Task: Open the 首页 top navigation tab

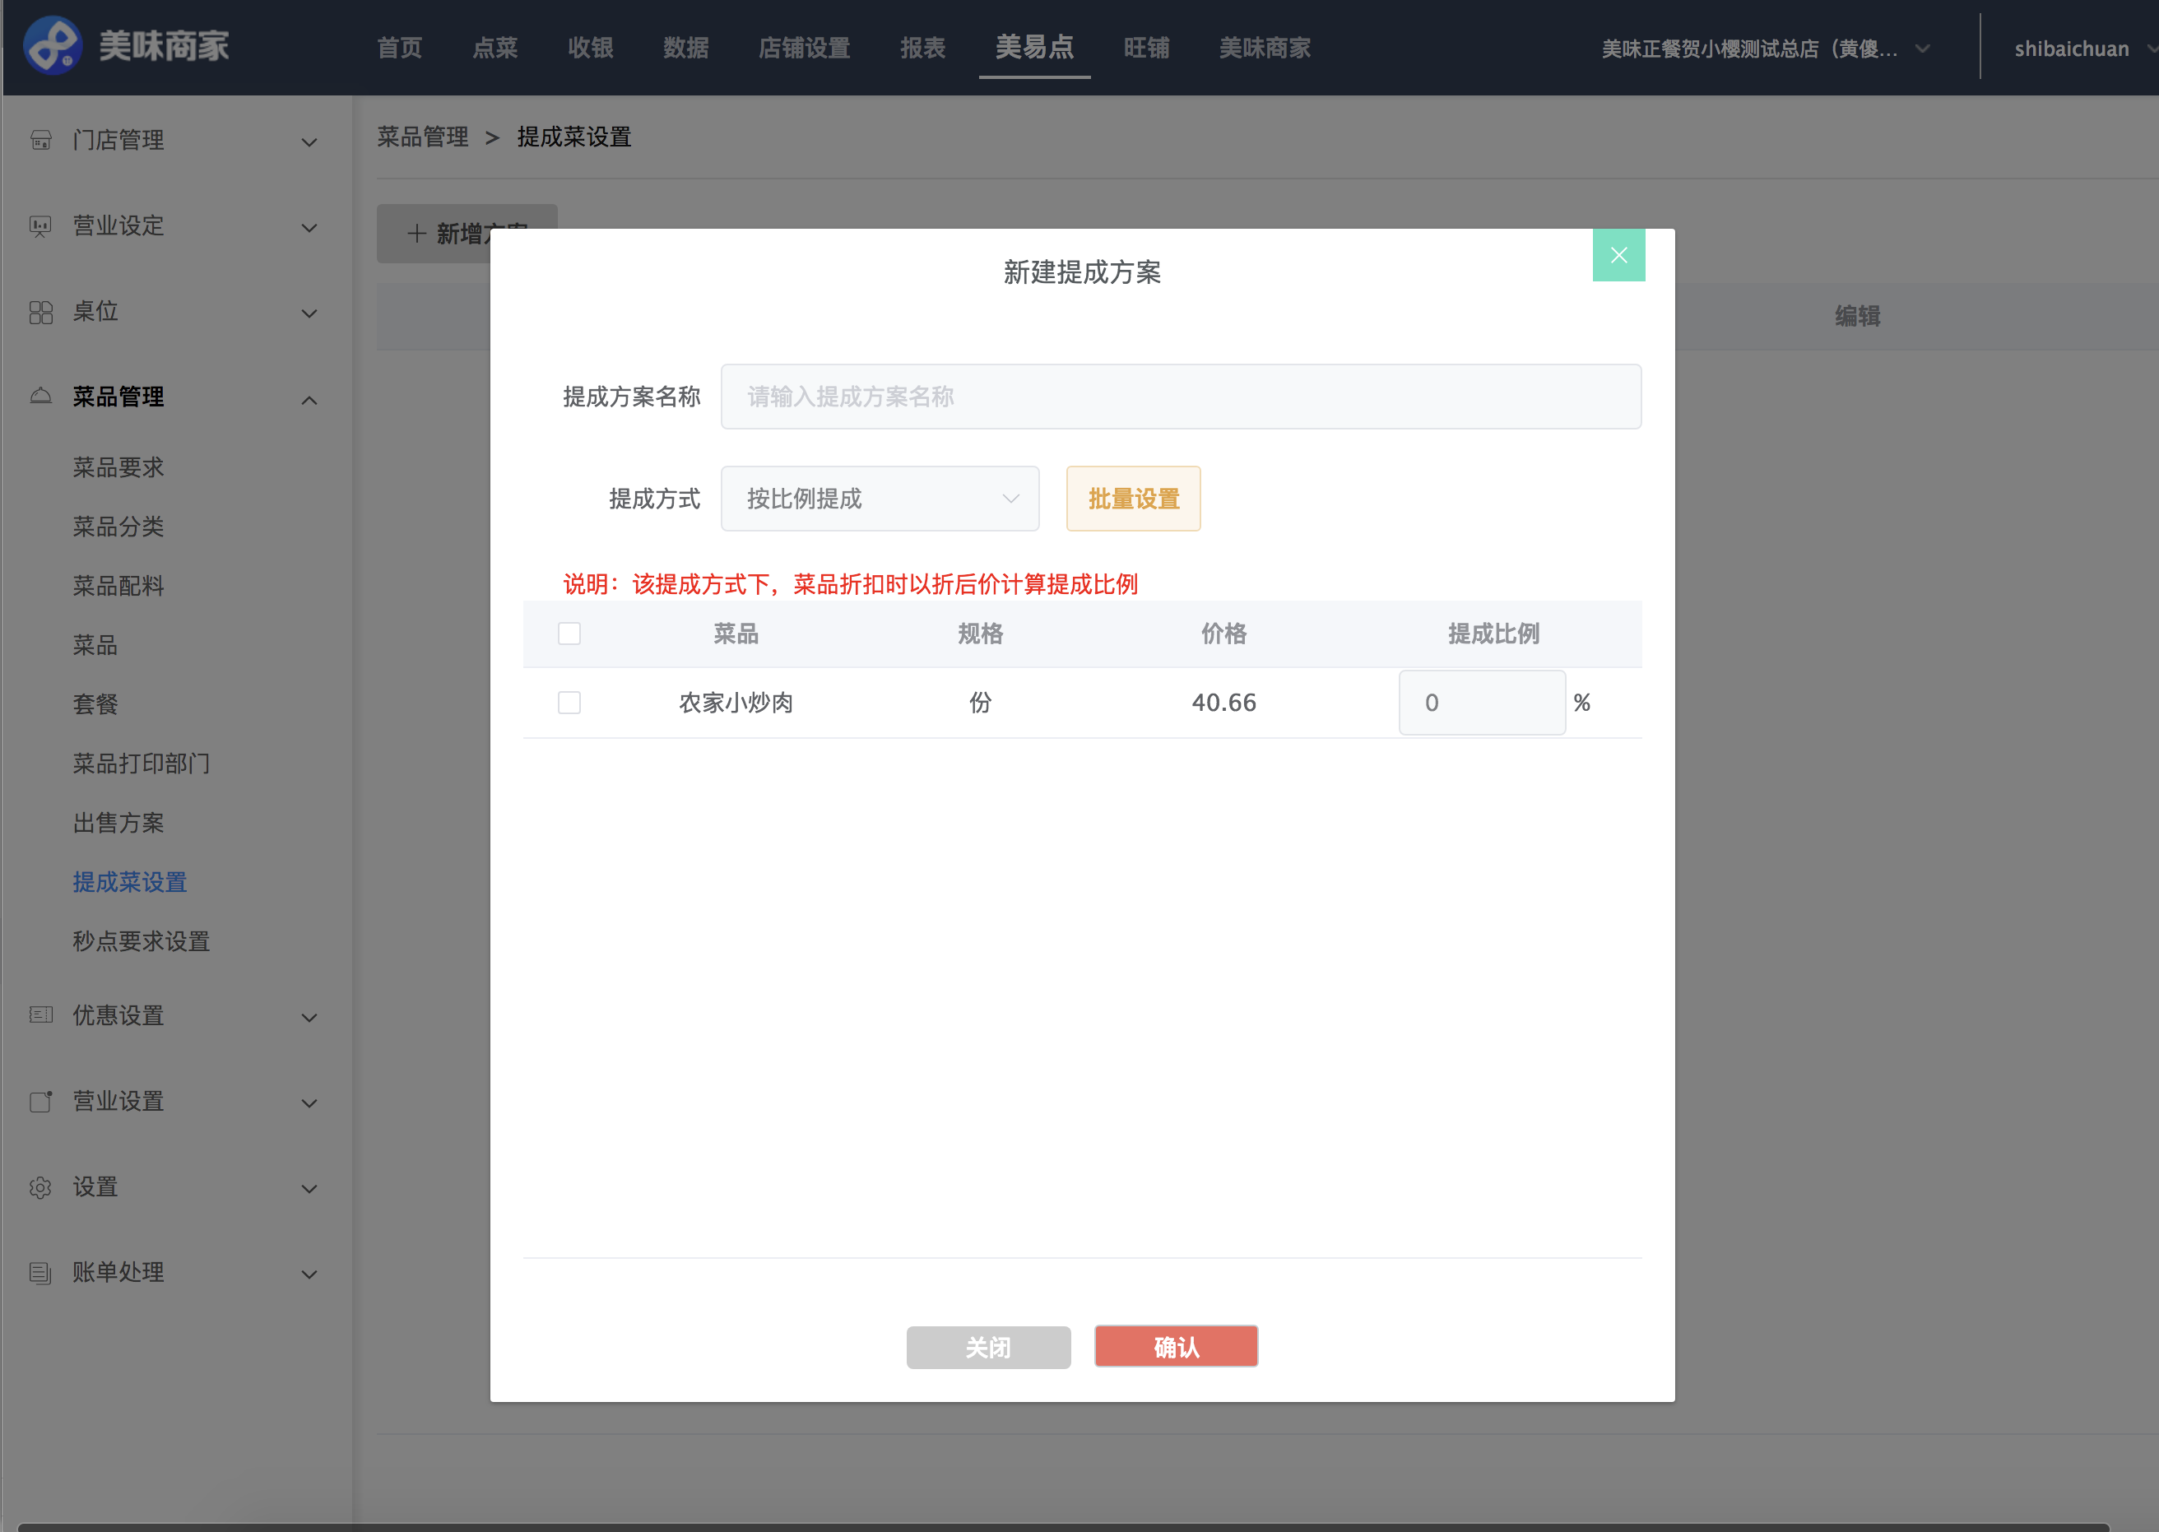Action: pyautogui.click(x=399, y=48)
